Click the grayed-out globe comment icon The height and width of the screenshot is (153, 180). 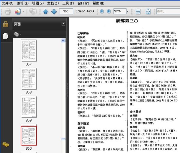click(x=33, y=11)
